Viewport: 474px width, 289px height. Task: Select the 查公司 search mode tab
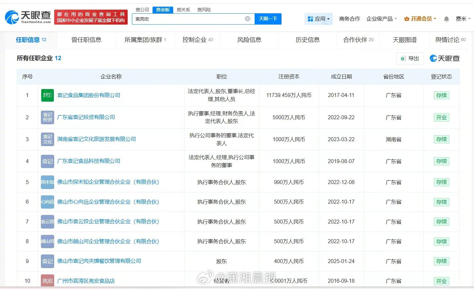142,10
